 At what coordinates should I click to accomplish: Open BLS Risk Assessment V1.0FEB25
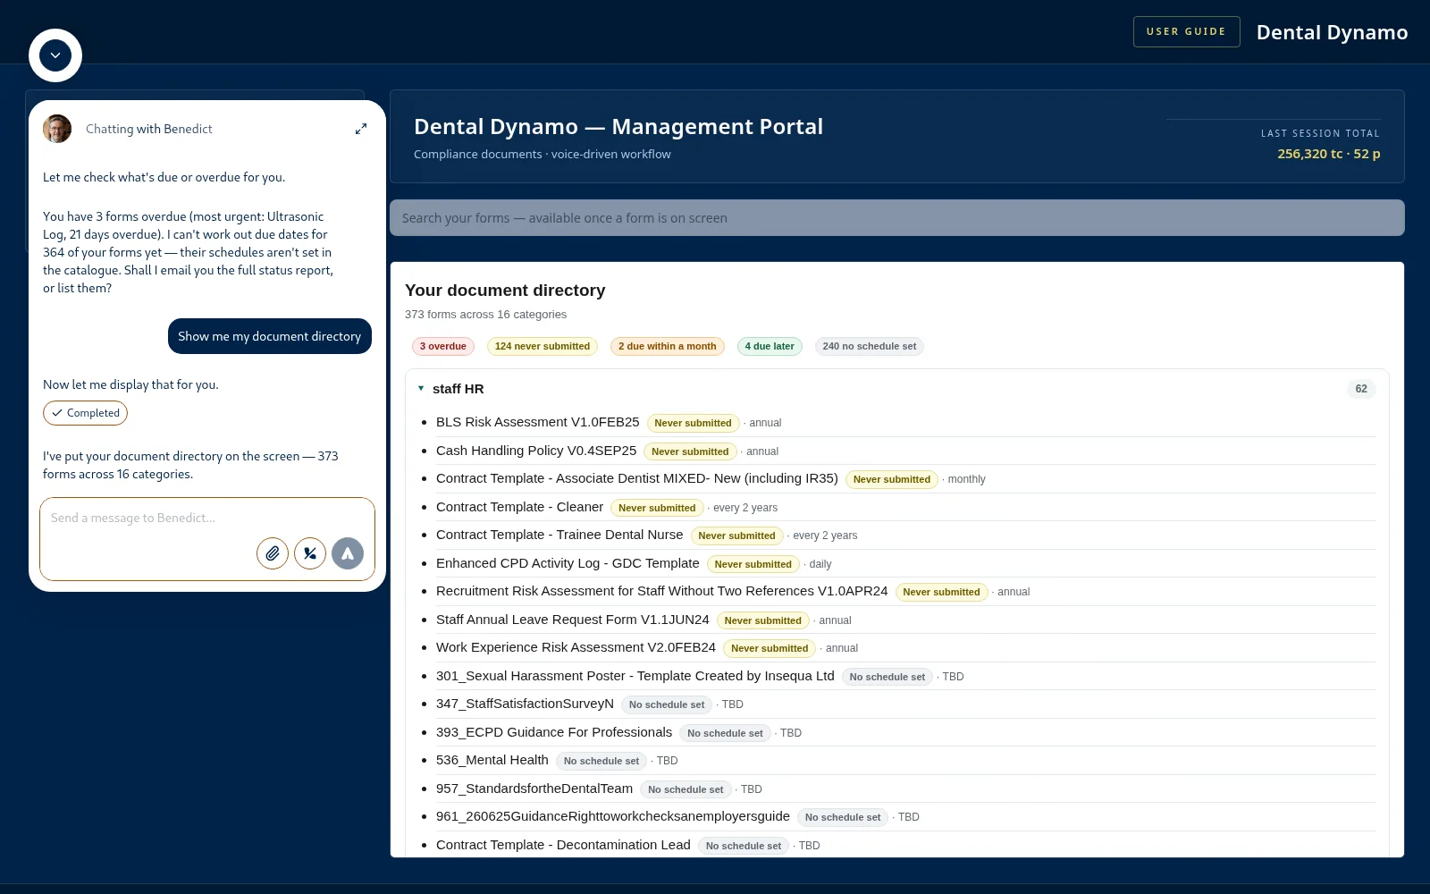click(x=538, y=422)
